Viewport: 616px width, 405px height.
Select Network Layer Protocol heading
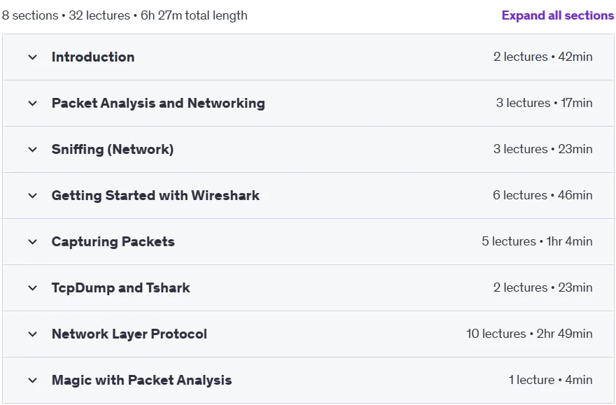pos(129,334)
